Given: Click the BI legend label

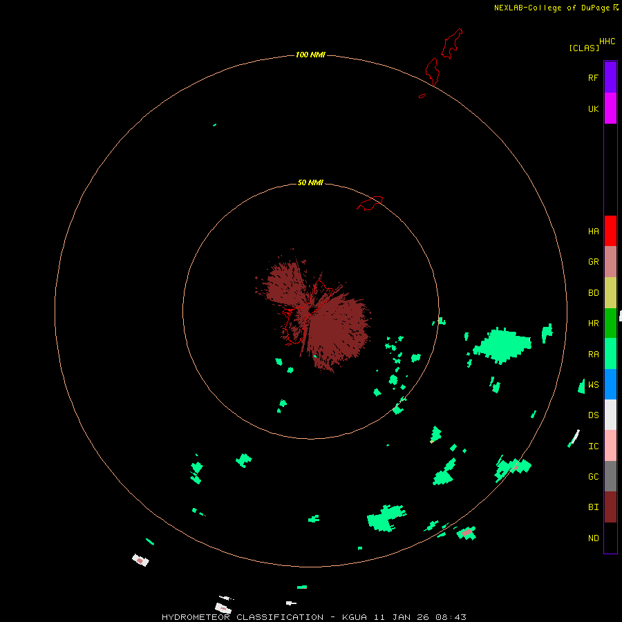Looking at the screenshot, I should click(x=593, y=507).
